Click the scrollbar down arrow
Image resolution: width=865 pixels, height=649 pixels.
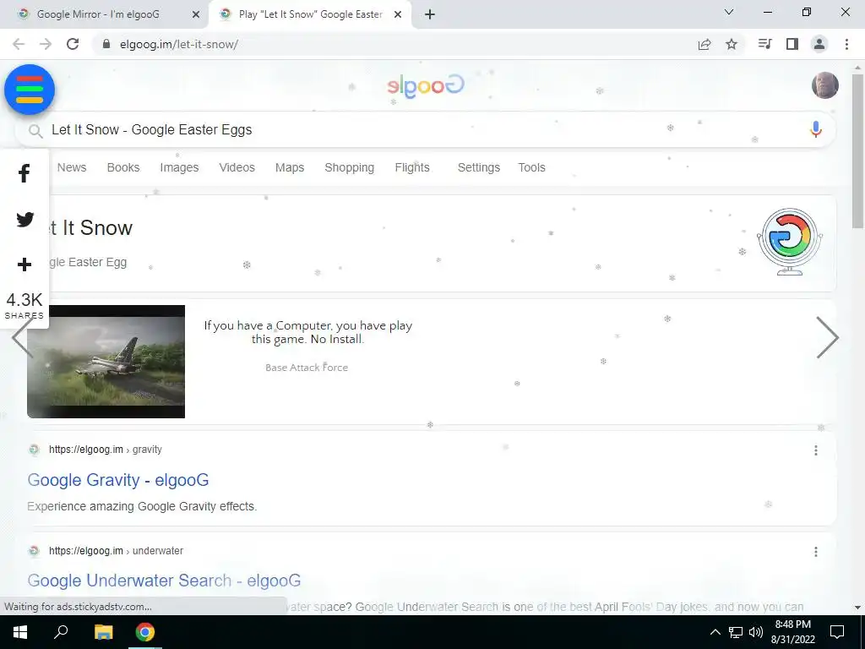point(857,607)
